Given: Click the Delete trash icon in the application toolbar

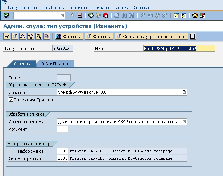Looking at the screenshot, I should point(15,36).
